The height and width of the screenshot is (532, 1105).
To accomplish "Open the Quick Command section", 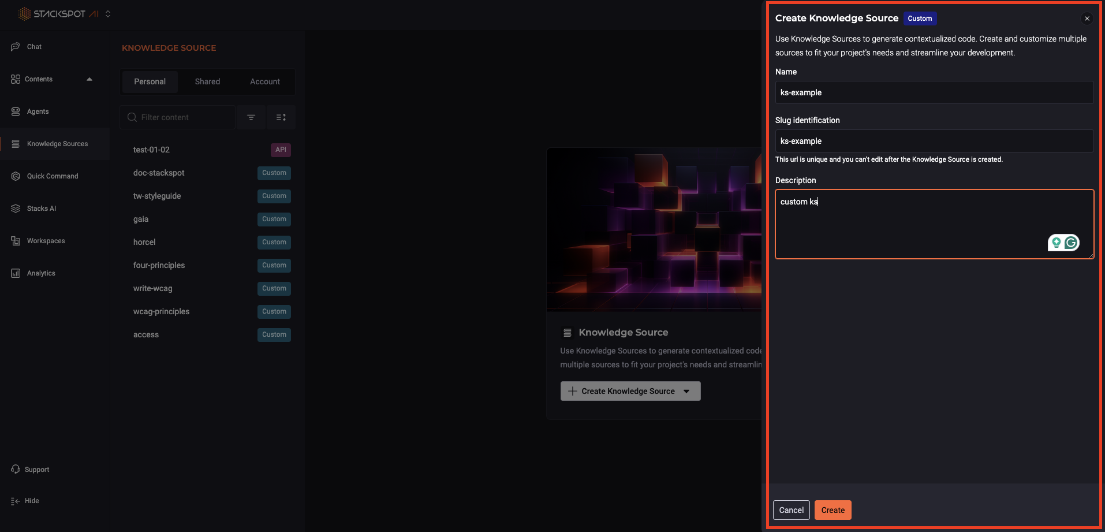I will click(x=53, y=176).
